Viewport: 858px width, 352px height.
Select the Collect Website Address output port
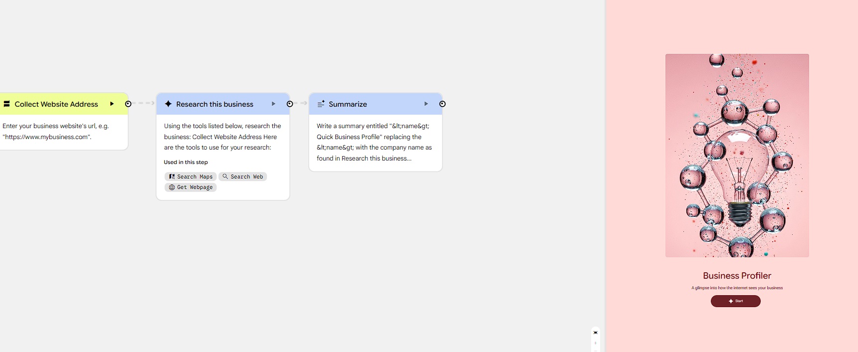[x=128, y=104]
